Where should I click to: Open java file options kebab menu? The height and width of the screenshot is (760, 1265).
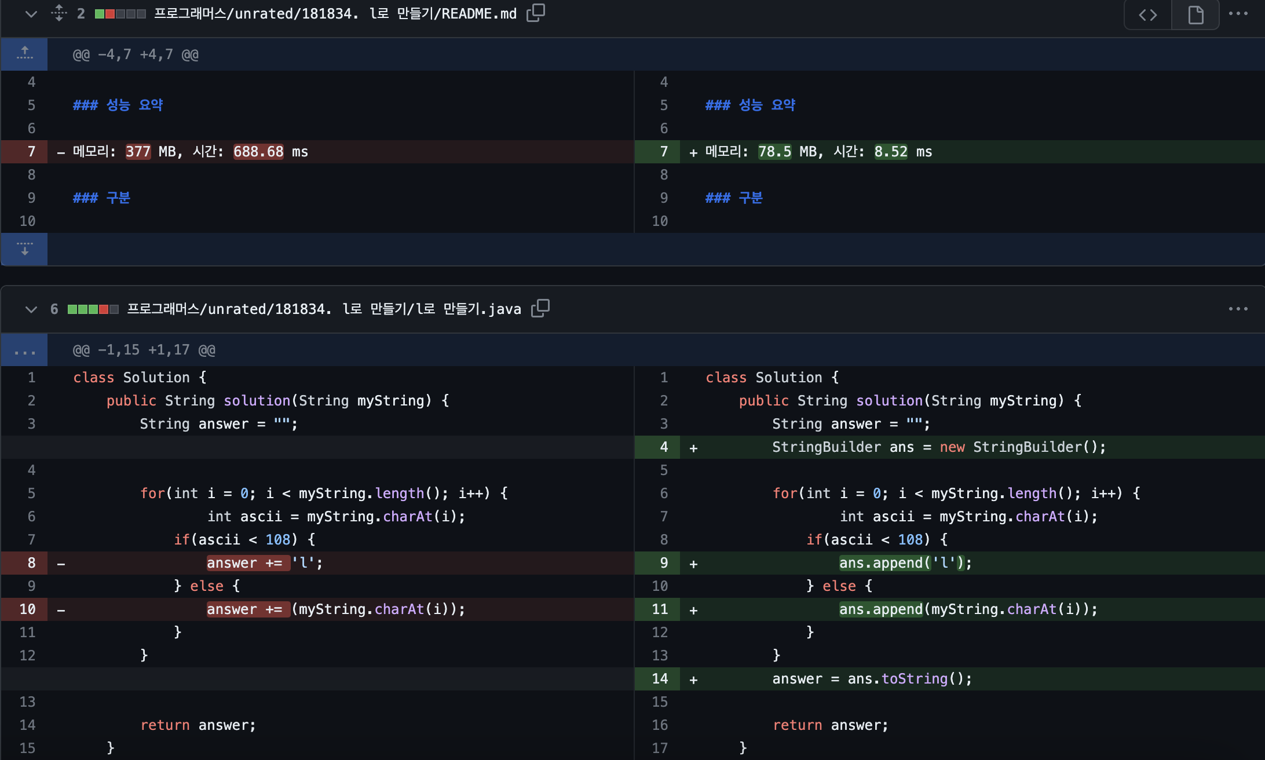pyautogui.click(x=1238, y=309)
